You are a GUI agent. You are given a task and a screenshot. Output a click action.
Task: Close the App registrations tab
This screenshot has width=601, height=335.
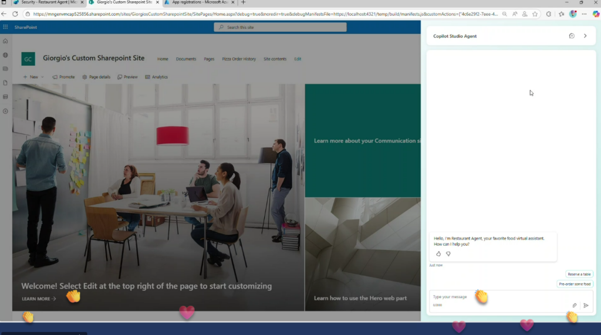[232, 2]
